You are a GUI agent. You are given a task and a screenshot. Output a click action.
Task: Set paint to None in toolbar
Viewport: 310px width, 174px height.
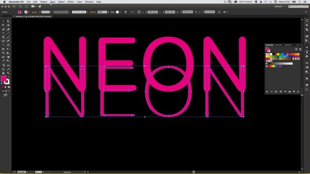(x=9, y=87)
